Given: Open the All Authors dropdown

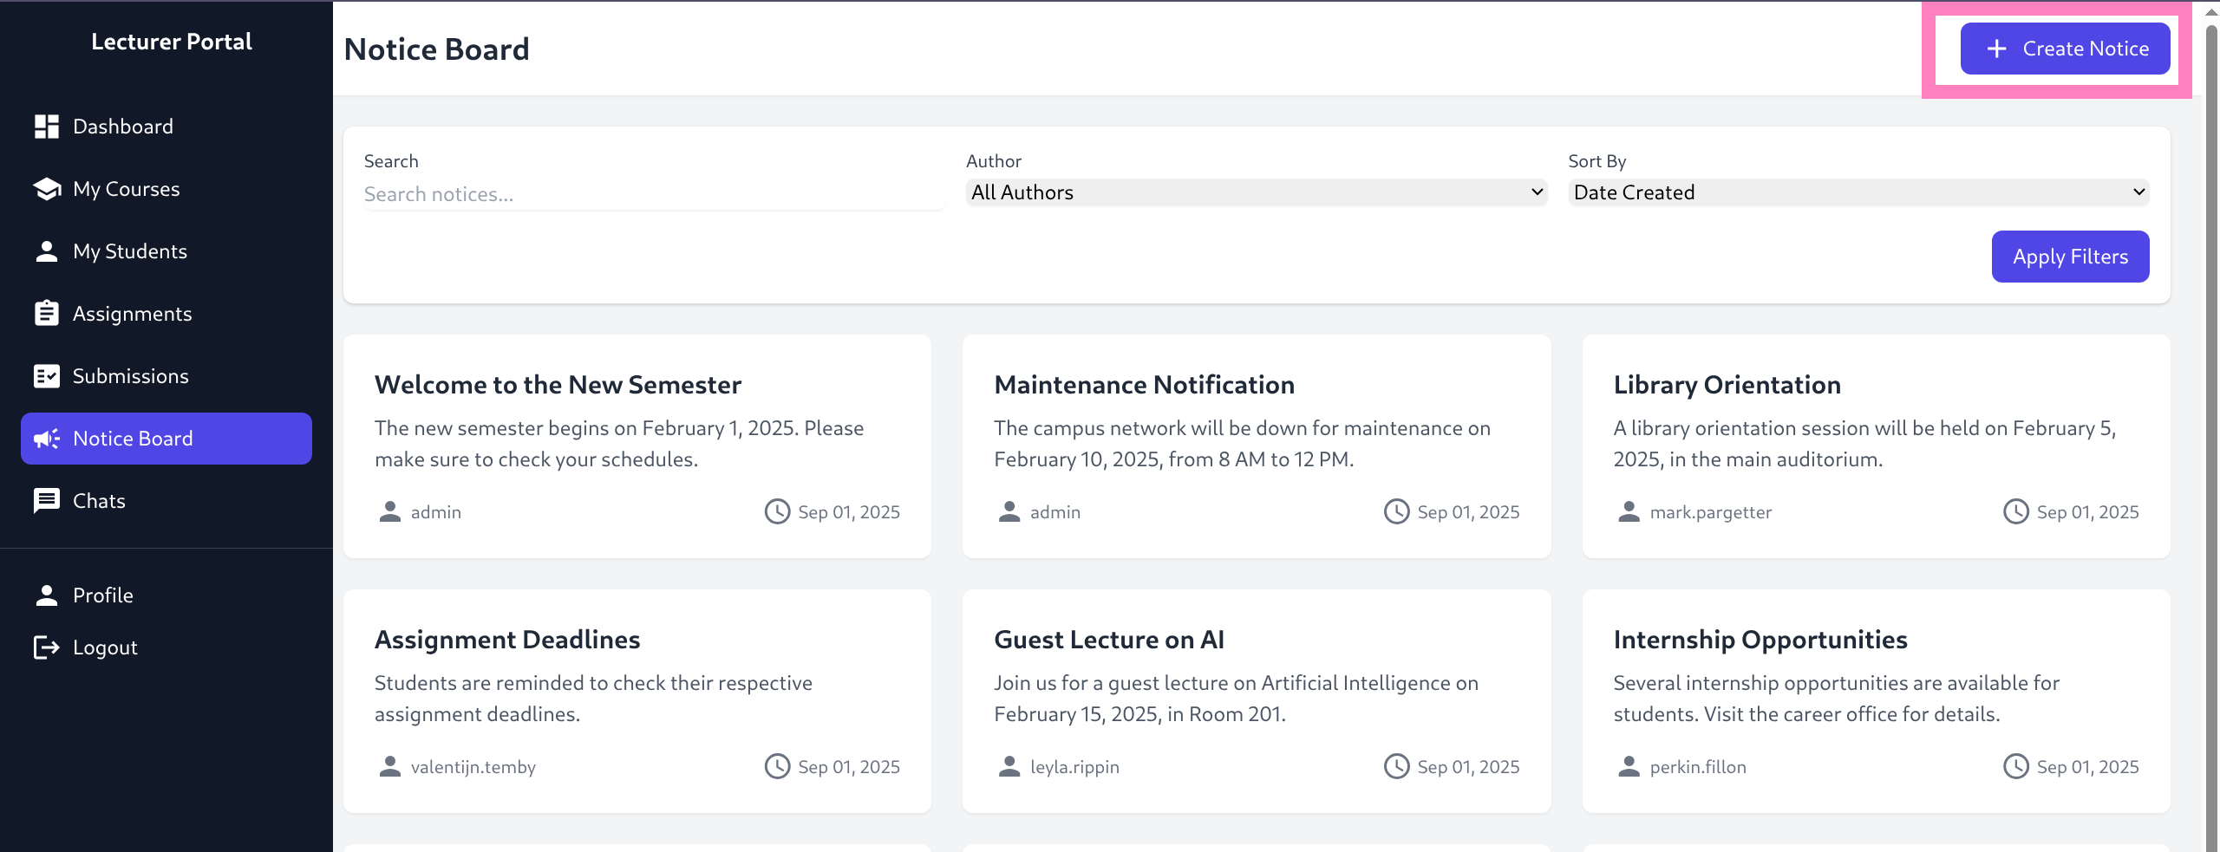Looking at the screenshot, I should tap(1256, 192).
